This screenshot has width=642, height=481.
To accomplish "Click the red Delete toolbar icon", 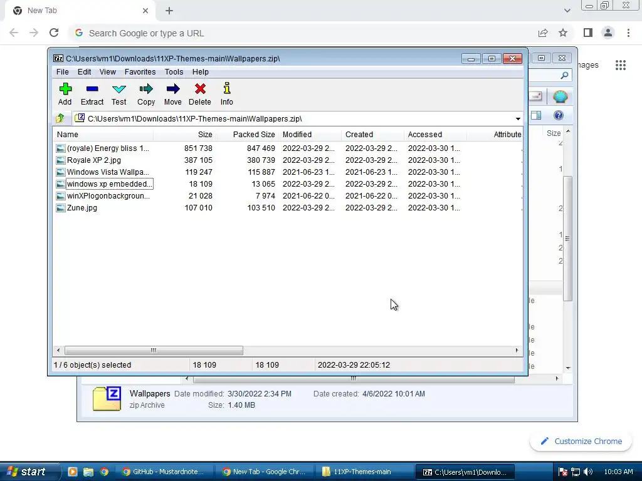I will (200, 89).
